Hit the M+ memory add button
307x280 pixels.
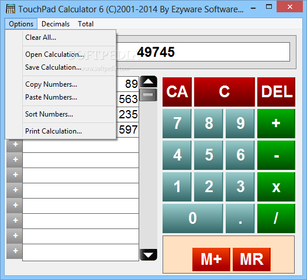tap(211, 259)
